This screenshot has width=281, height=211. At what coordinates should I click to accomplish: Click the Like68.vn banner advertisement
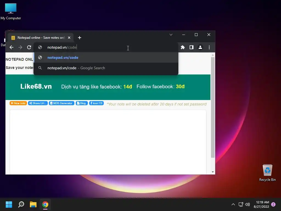108,87
